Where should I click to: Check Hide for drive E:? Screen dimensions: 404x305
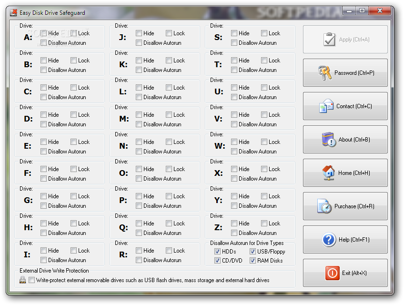(43, 142)
